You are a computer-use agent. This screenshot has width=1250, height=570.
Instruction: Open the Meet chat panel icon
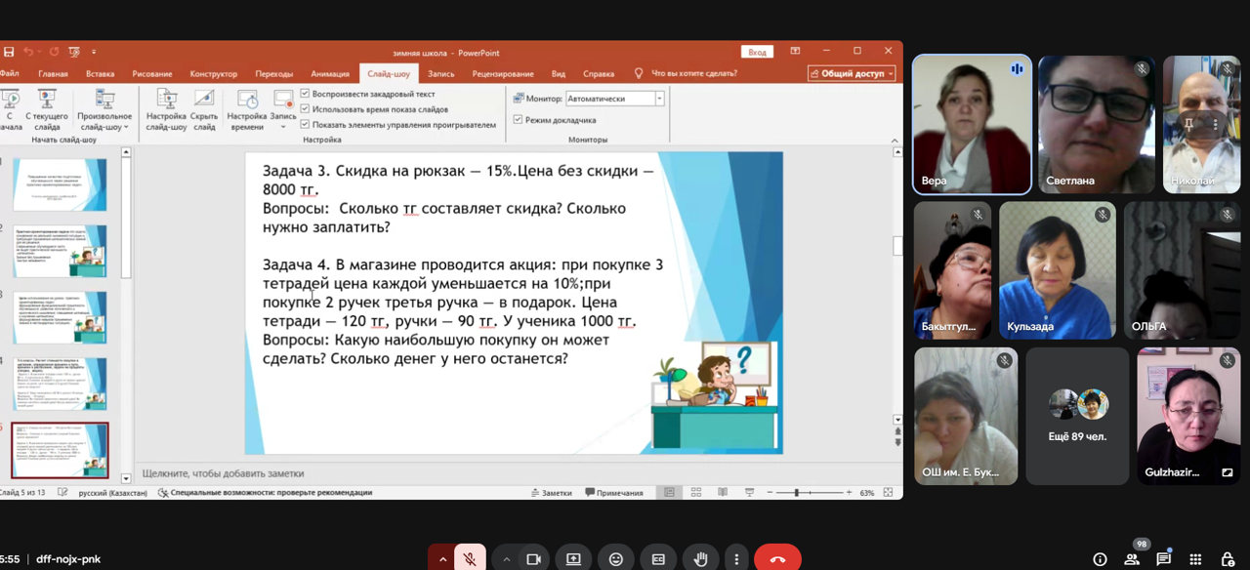coord(1163,559)
